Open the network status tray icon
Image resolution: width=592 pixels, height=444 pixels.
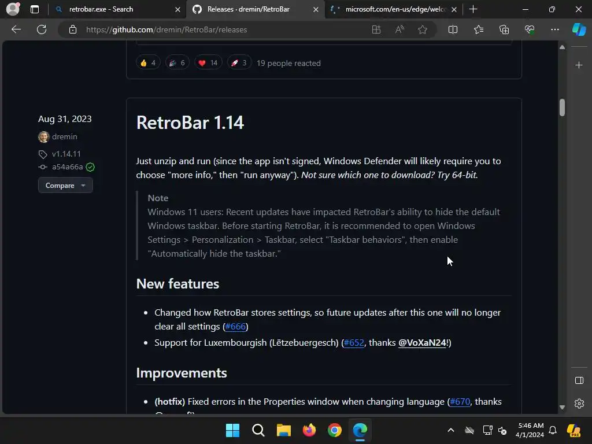(x=487, y=430)
